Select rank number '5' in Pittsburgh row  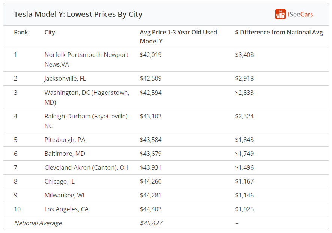tap(15, 140)
